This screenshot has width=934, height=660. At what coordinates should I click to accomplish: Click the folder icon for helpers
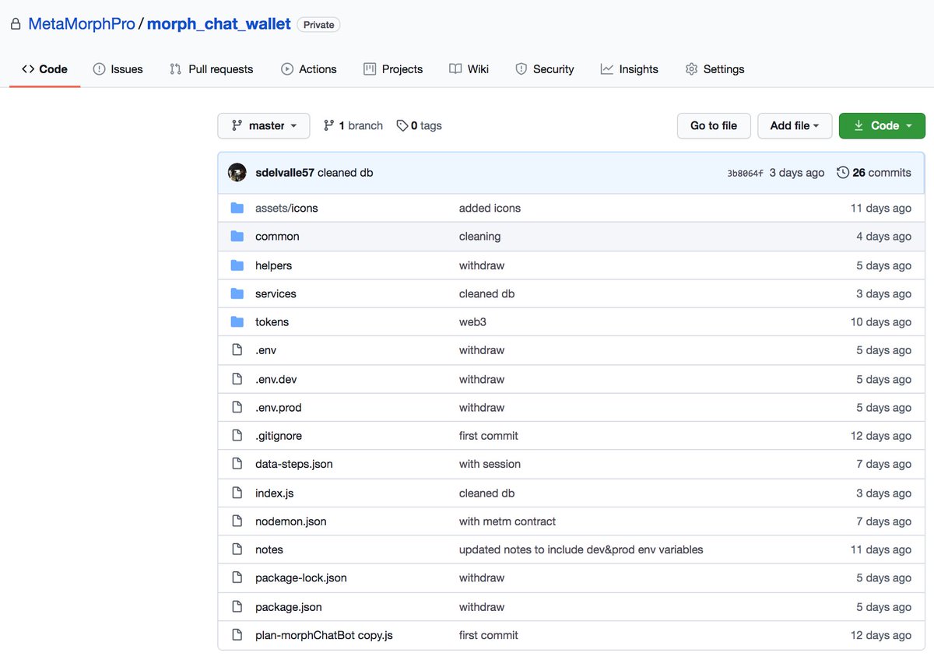coord(237,265)
